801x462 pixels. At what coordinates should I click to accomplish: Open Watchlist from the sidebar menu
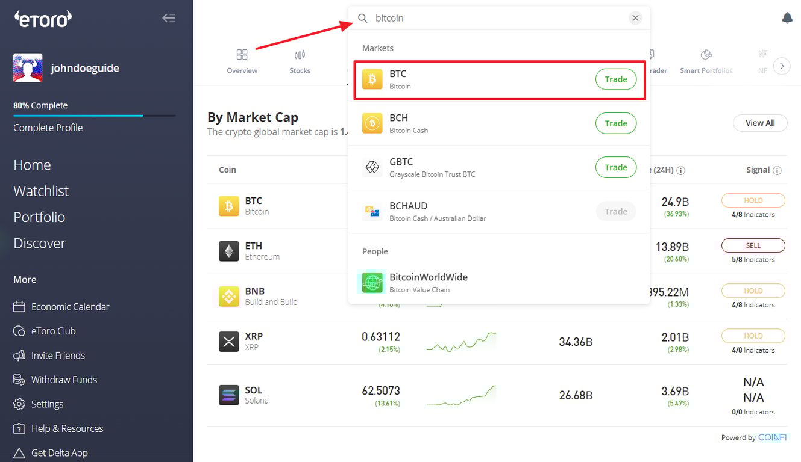pos(40,191)
